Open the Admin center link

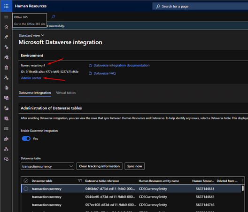[x=31, y=78]
